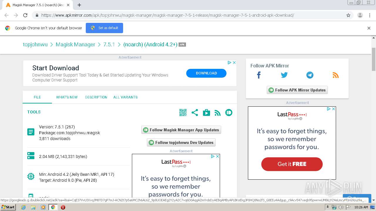Screen dimensions: 376x211
Task: Click '2.04 MB (2,143,331 bytes)' text
Action: click(x=63, y=156)
